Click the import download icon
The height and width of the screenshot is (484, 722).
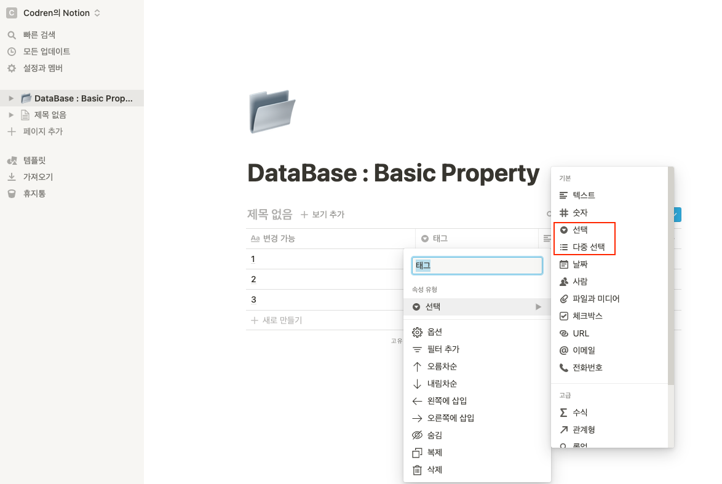pyautogui.click(x=12, y=177)
